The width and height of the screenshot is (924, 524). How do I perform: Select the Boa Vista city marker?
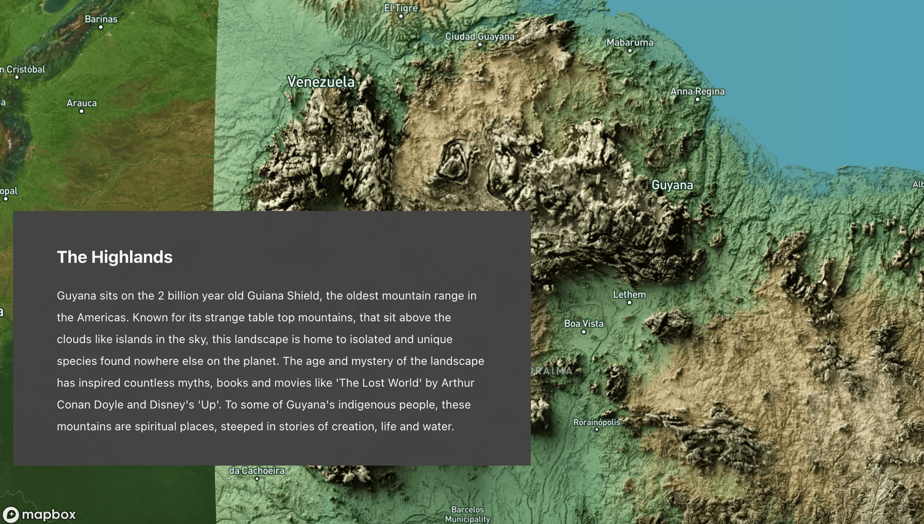pos(584,331)
